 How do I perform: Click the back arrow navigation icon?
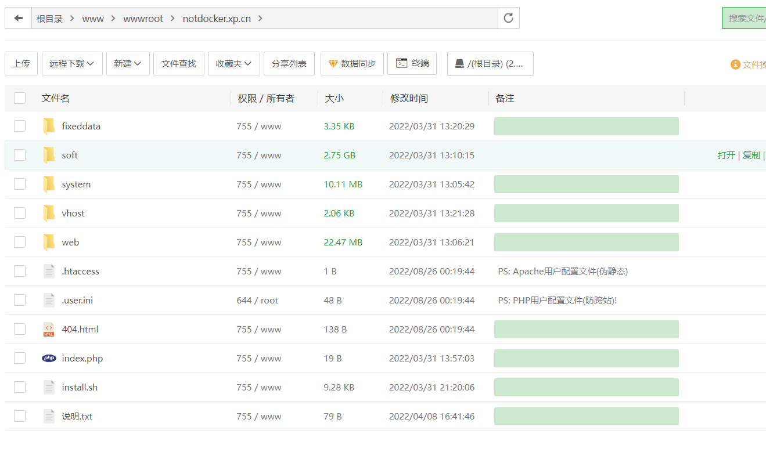pos(19,18)
